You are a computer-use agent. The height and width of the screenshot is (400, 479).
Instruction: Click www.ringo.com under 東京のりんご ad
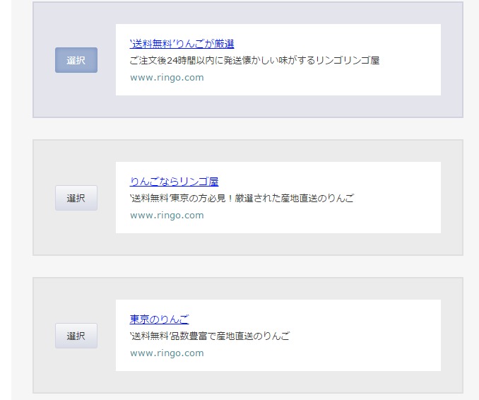pyautogui.click(x=167, y=353)
